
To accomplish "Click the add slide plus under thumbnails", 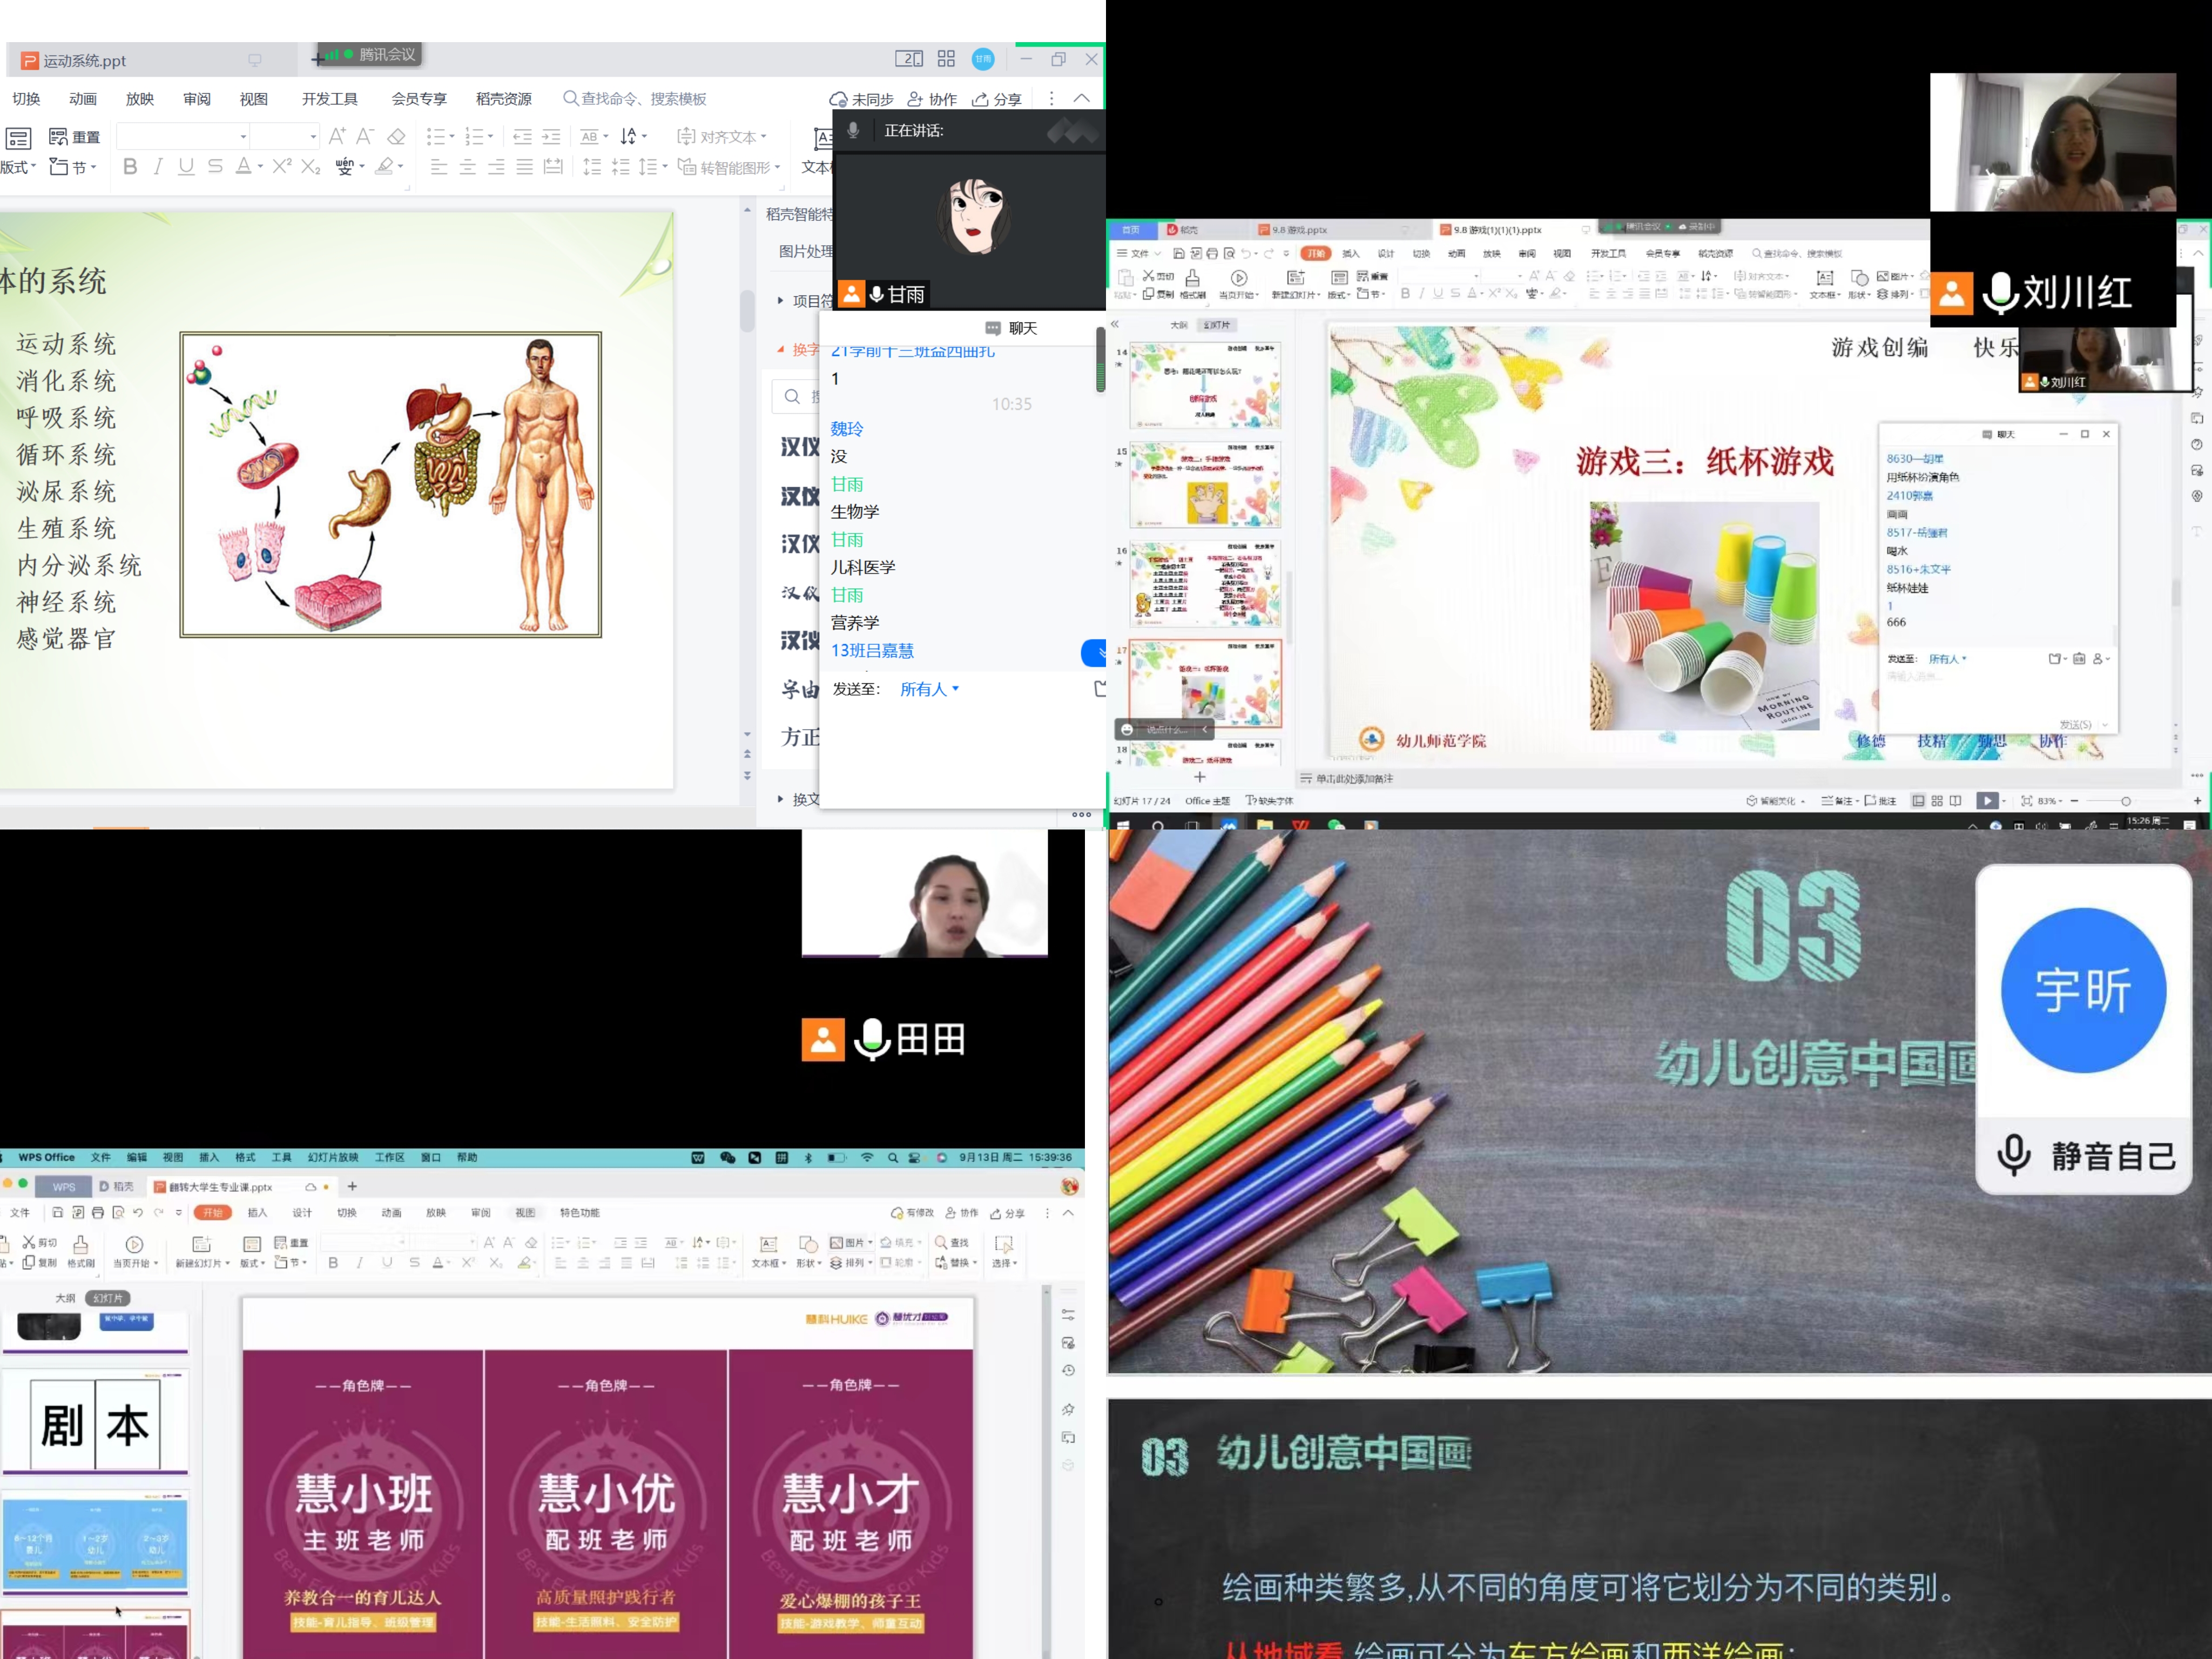I will point(1200,777).
